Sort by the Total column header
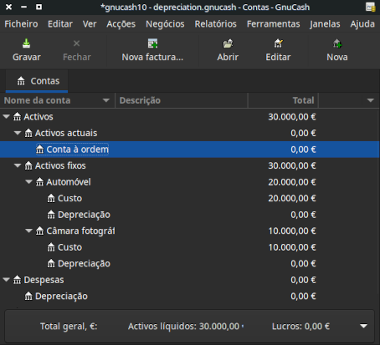380x345 pixels. coord(283,100)
